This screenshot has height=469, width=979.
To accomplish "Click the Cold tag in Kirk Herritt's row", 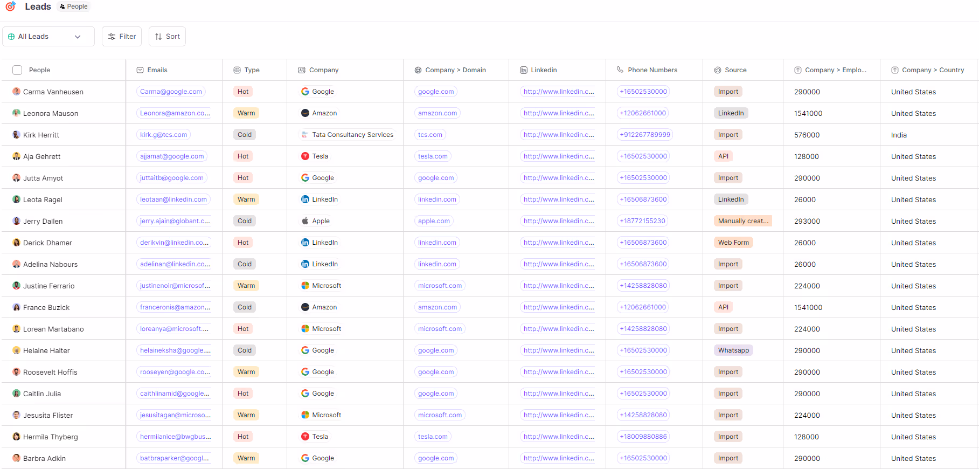I will click(245, 135).
